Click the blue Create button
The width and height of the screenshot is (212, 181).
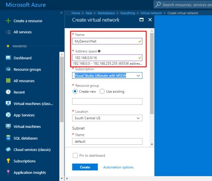pos(85,167)
